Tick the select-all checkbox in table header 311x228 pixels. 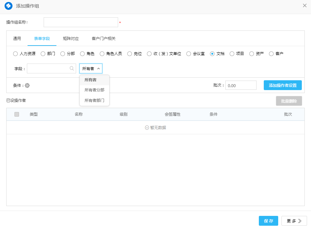(x=17, y=114)
